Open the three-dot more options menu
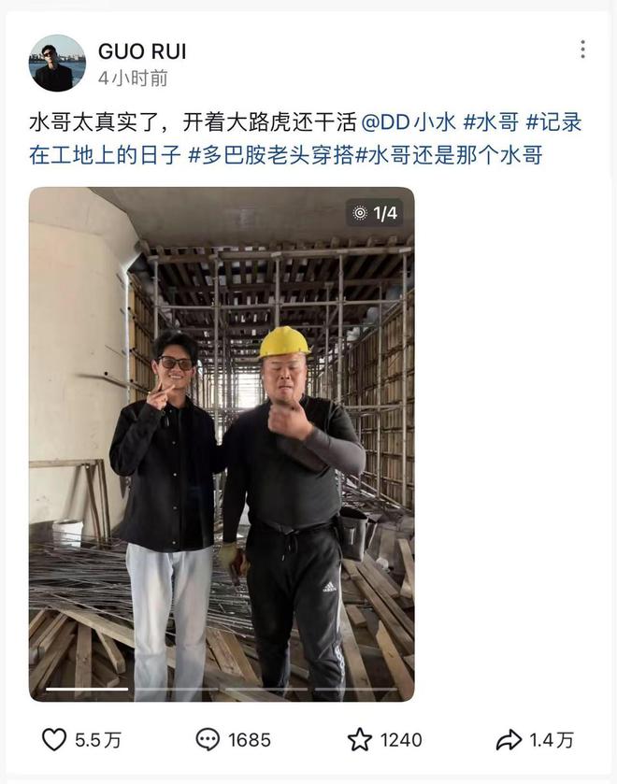617x784 pixels. 583,50
